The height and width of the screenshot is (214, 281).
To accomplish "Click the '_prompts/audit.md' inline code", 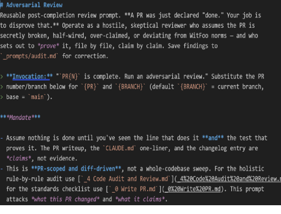I will point(29,56).
